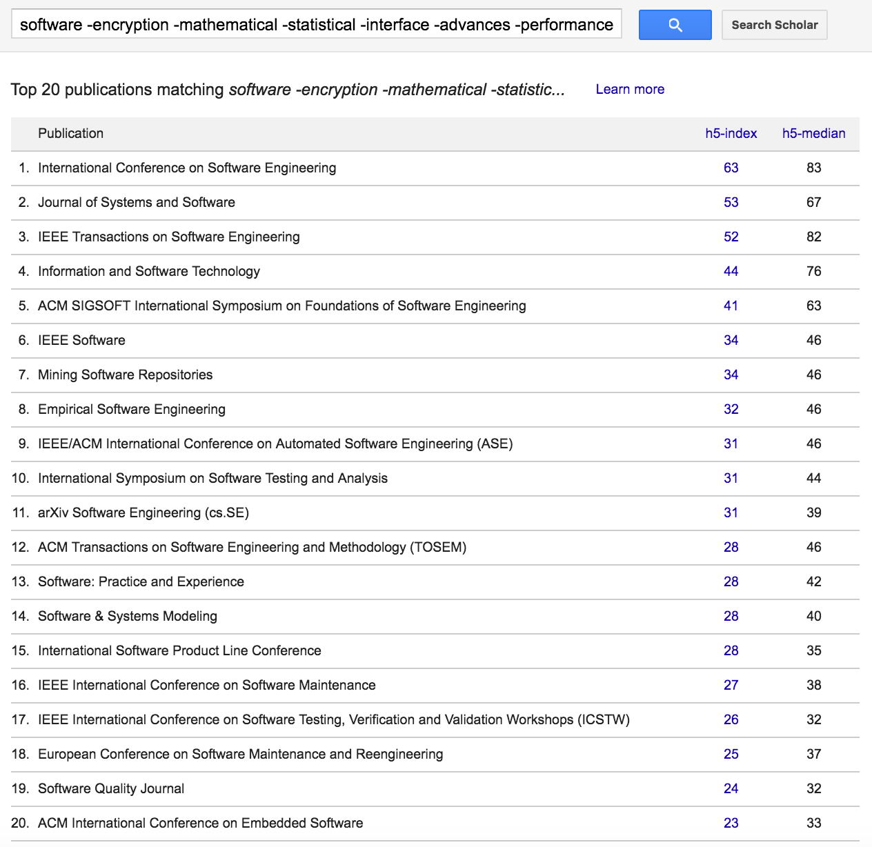Open h5-index 53 for Journal of Systems and Software
872x847 pixels.
pyautogui.click(x=731, y=202)
